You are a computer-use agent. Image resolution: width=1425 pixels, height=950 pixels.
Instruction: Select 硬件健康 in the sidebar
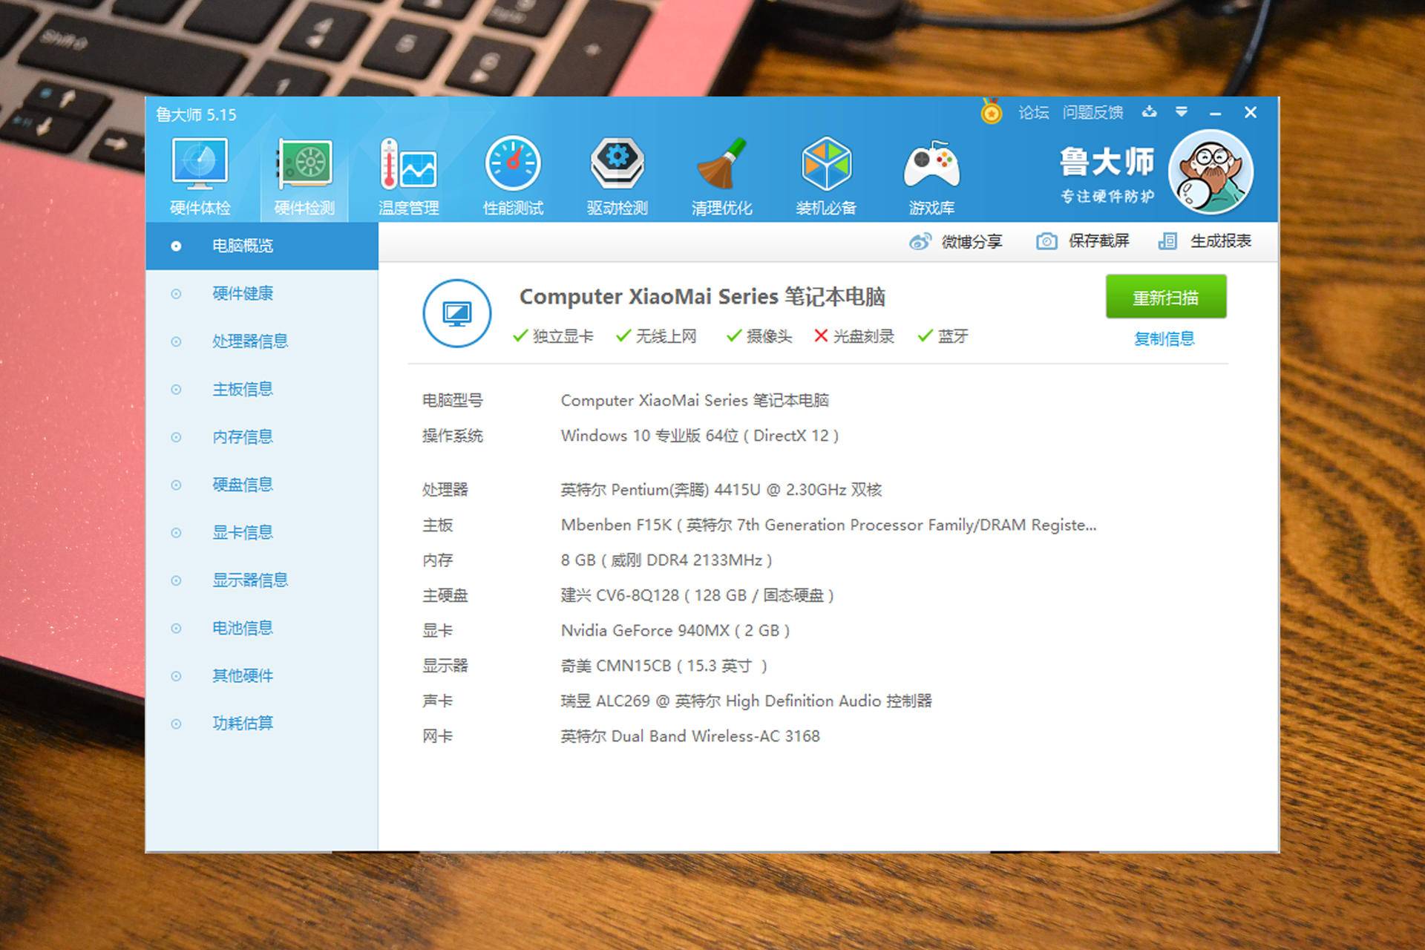pos(243,294)
